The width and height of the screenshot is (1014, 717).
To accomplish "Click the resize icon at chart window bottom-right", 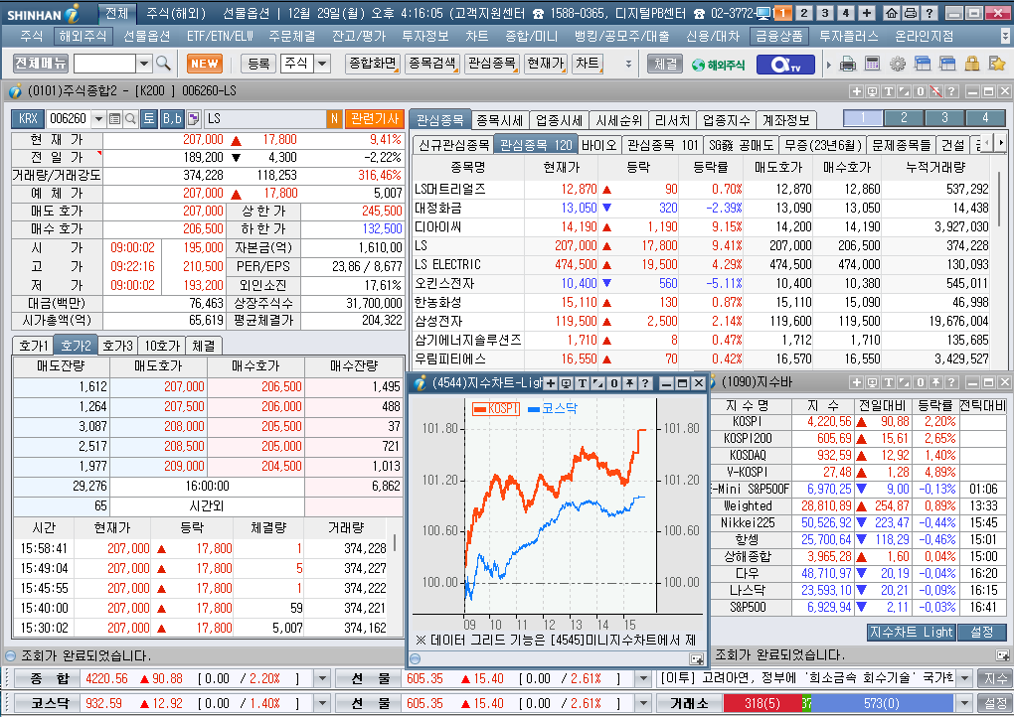I will (x=697, y=658).
